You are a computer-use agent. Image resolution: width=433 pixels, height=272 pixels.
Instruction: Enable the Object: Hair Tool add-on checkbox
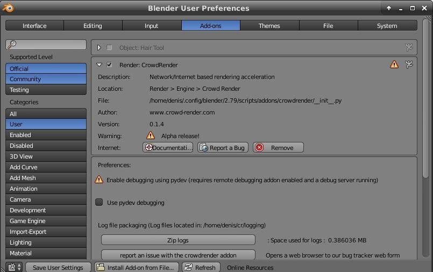coord(109,47)
